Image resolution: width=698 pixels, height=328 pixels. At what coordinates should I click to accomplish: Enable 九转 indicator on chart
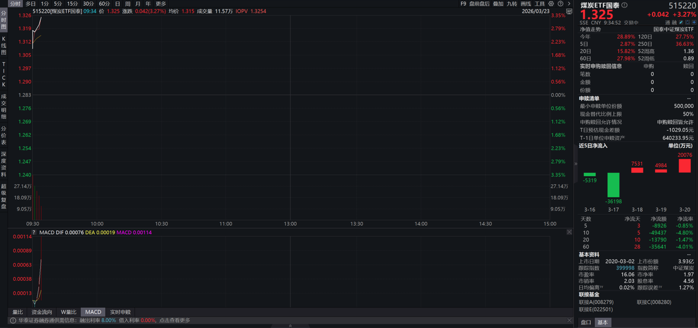coord(512,3)
